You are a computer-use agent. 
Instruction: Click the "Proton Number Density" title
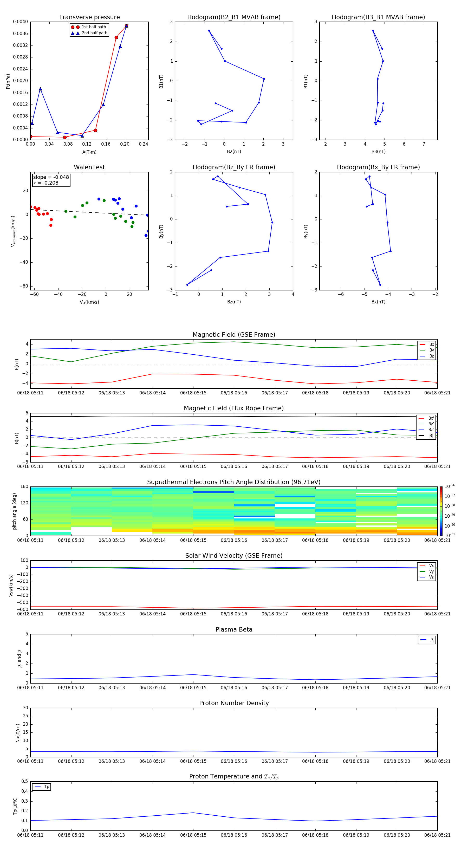click(x=234, y=703)
